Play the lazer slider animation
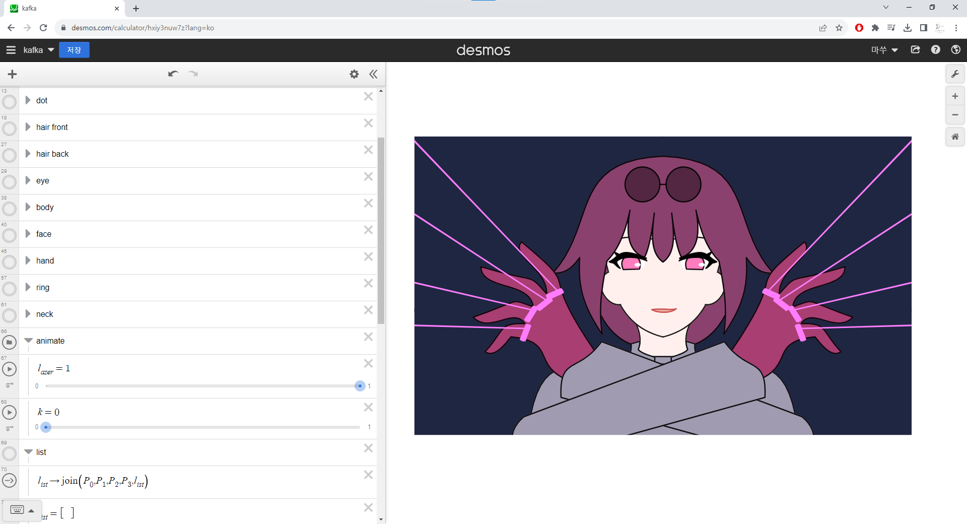The width and height of the screenshot is (967, 524). pos(9,369)
